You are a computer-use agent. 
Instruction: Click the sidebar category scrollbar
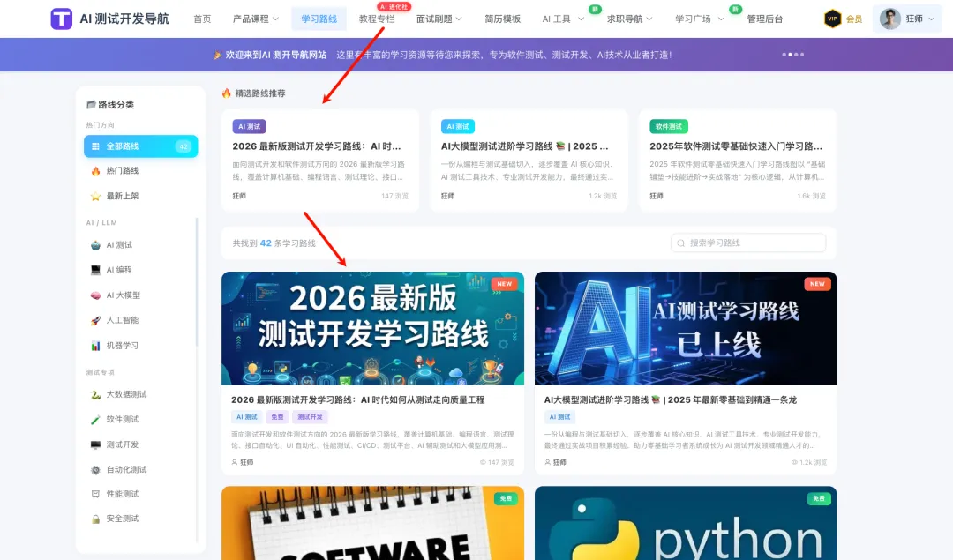point(196,282)
